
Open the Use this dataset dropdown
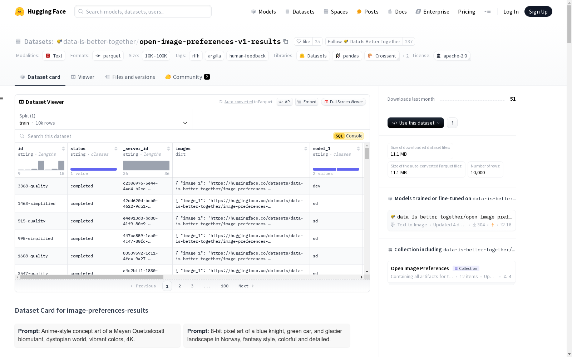coord(416,123)
